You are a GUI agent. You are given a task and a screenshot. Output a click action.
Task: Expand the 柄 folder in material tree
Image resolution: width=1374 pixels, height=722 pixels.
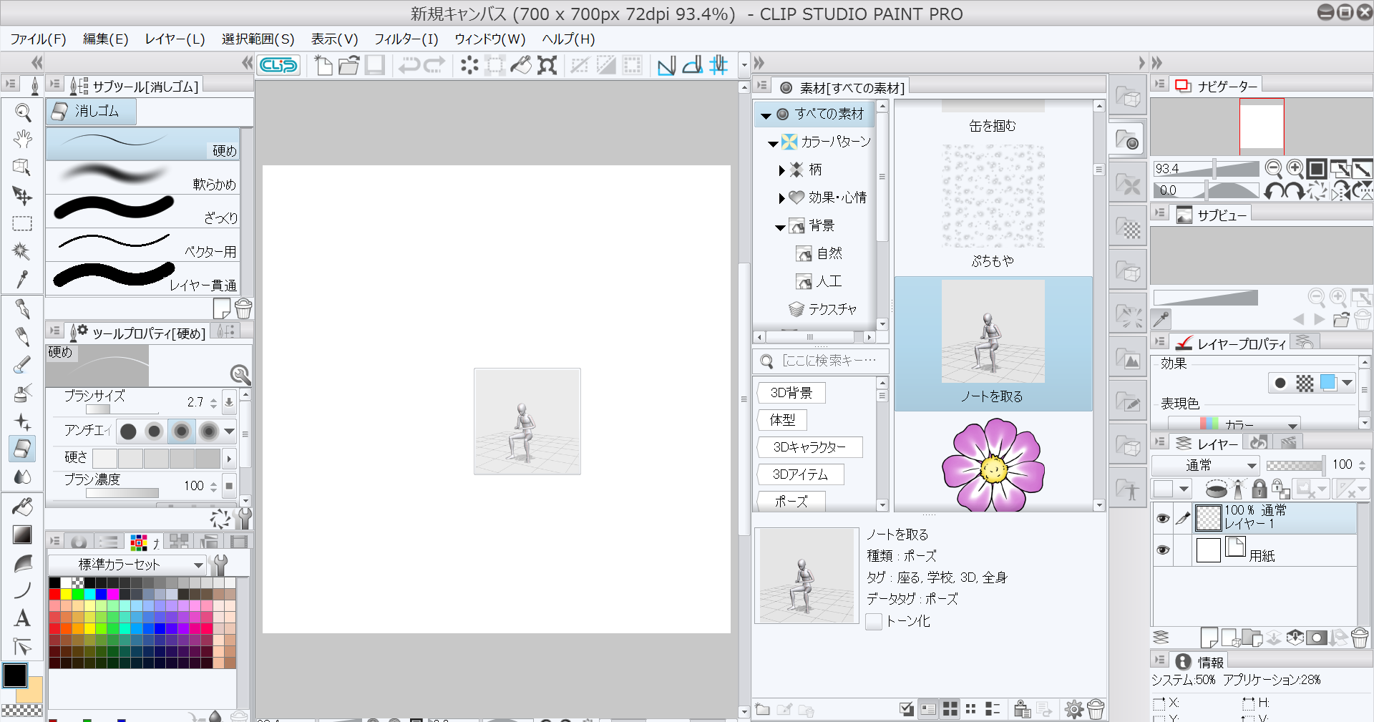[781, 170]
